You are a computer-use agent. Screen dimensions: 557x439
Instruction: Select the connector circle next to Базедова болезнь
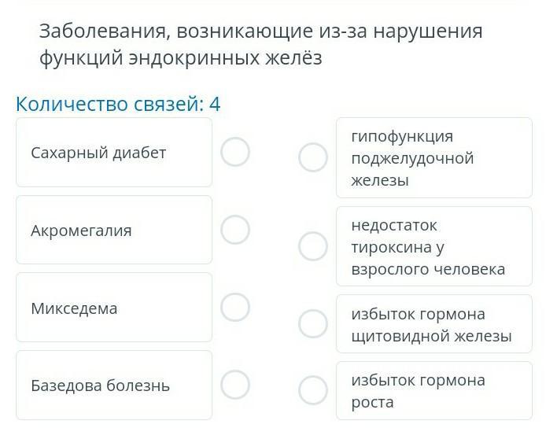pos(235,385)
